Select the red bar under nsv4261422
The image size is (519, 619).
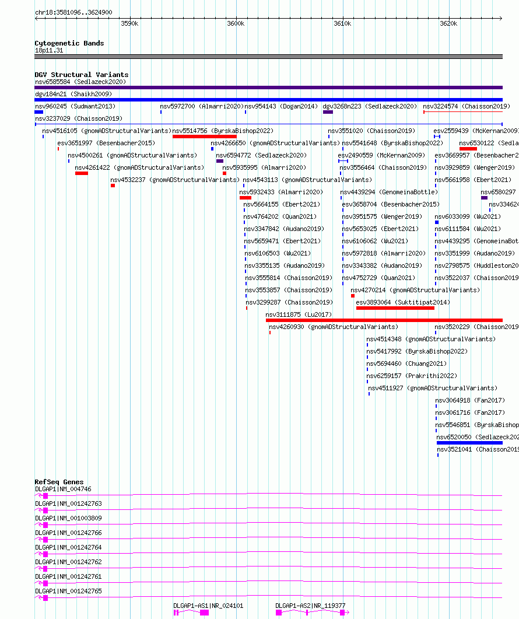82,173
